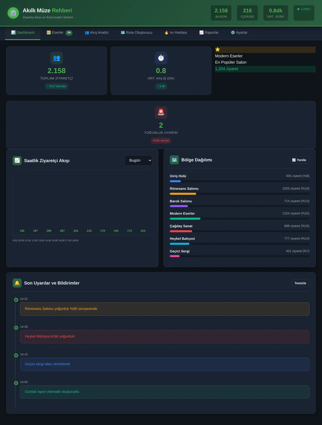Click the total visitors people icon

click(x=57, y=58)
